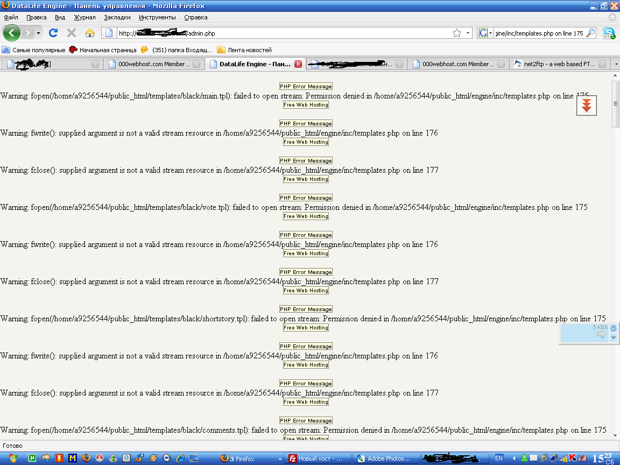The height and width of the screenshot is (465, 620).
Task: Click the Stop loading X icon
Action: tap(71, 33)
